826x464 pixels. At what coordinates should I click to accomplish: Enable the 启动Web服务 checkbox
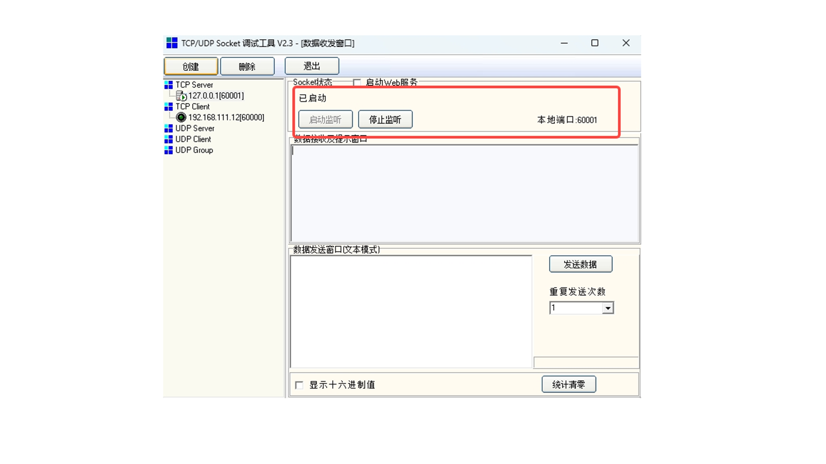point(357,82)
